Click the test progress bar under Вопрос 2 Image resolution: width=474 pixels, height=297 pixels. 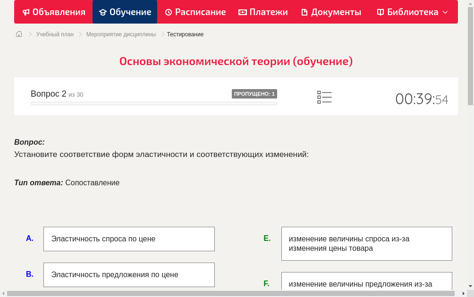[x=153, y=103]
